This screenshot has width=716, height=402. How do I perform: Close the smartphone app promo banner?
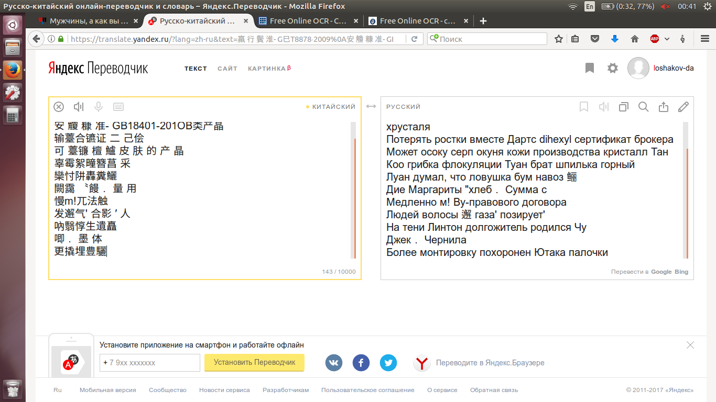690,345
